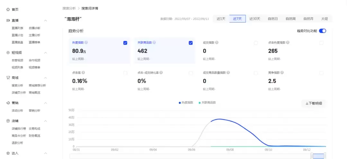This screenshot has width=347, height=159.
Task: Click help icon next to 热度指数
Action: [86, 42]
